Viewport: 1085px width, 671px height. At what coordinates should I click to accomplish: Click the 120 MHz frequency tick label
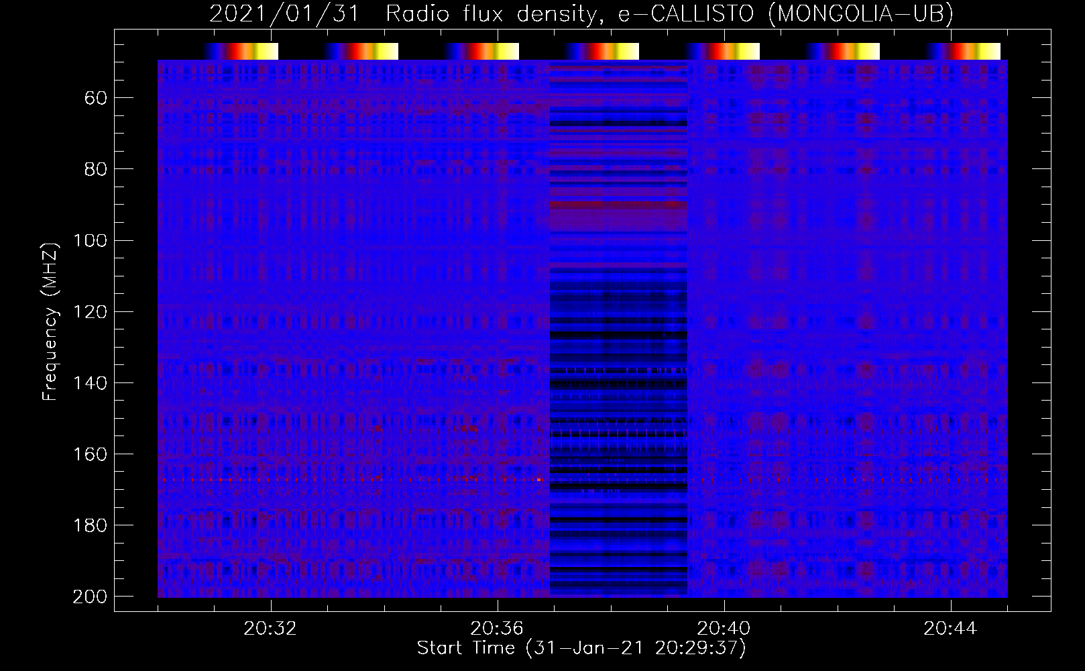pyautogui.click(x=91, y=312)
